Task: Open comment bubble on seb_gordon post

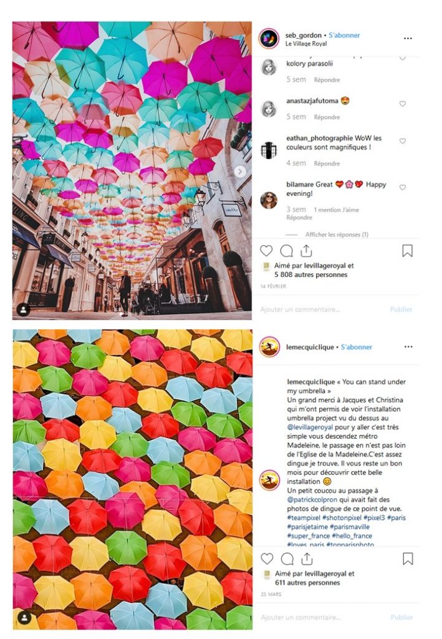Action: tap(287, 251)
